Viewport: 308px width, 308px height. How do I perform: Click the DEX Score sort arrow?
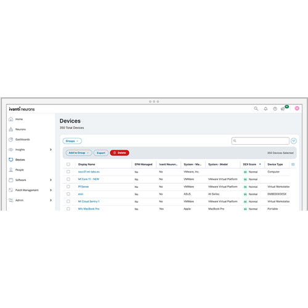260,164
